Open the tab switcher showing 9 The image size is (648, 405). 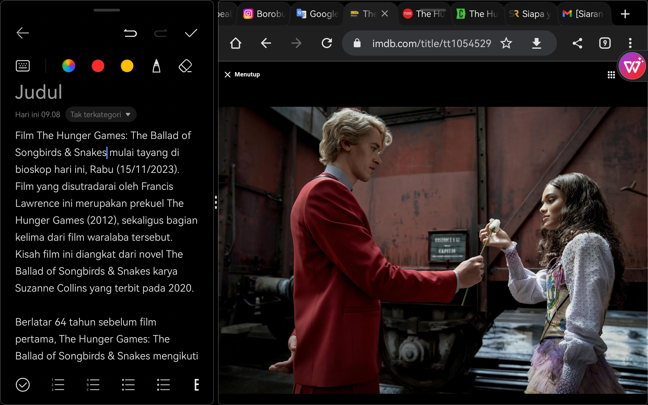(605, 43)
